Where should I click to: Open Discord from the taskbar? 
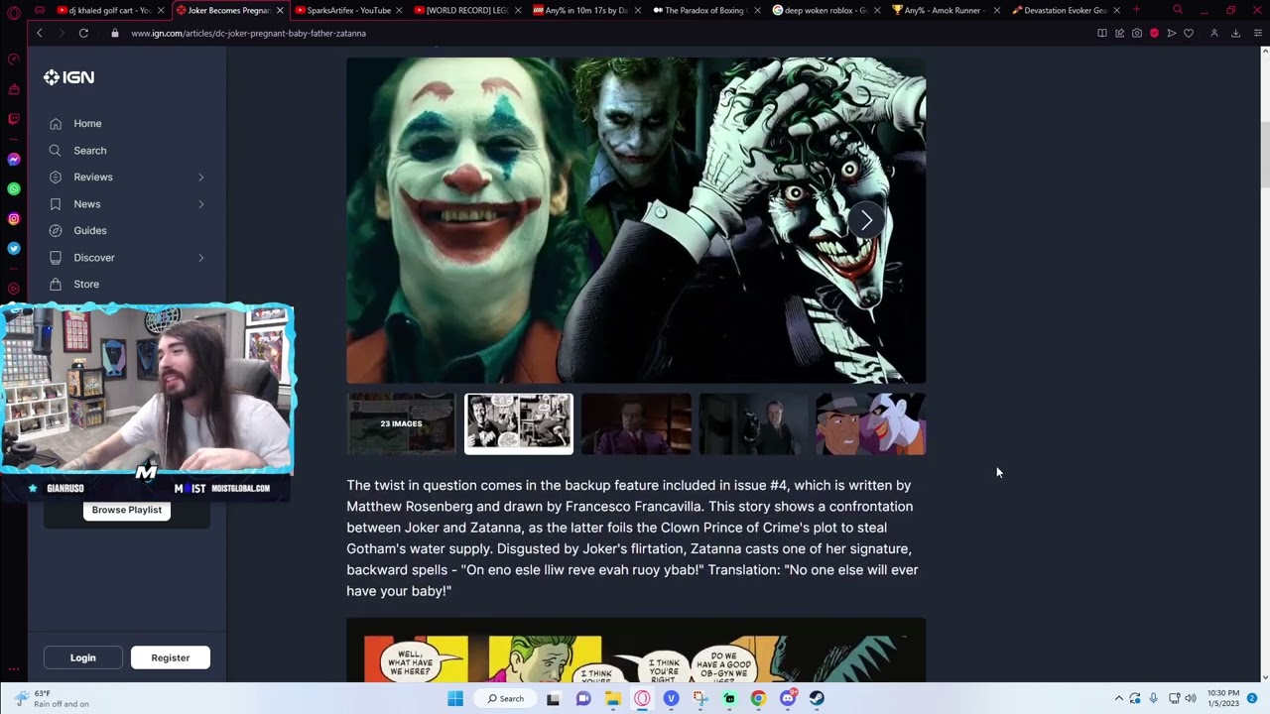pos(788,698)
